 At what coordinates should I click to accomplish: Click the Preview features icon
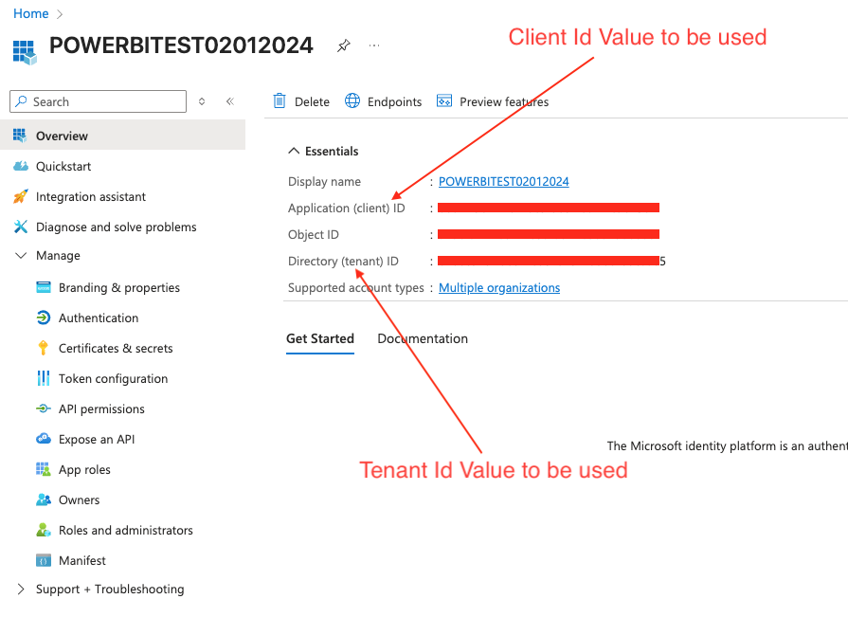click(444, 101)
